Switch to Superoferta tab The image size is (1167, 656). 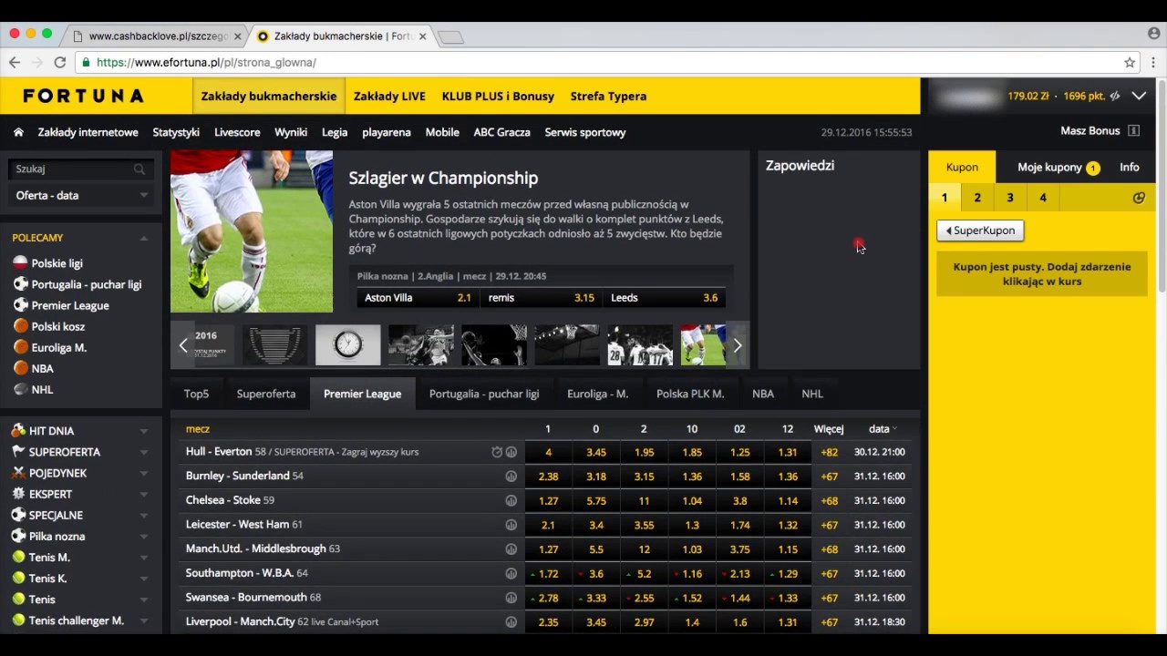pyautogui.click(x=266, y=394)
